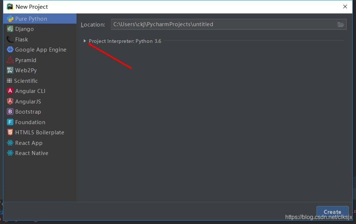This screenshot has width=356, height=224.
Task: Click the Scientific grid icon
Action: [x=9, y=81]
